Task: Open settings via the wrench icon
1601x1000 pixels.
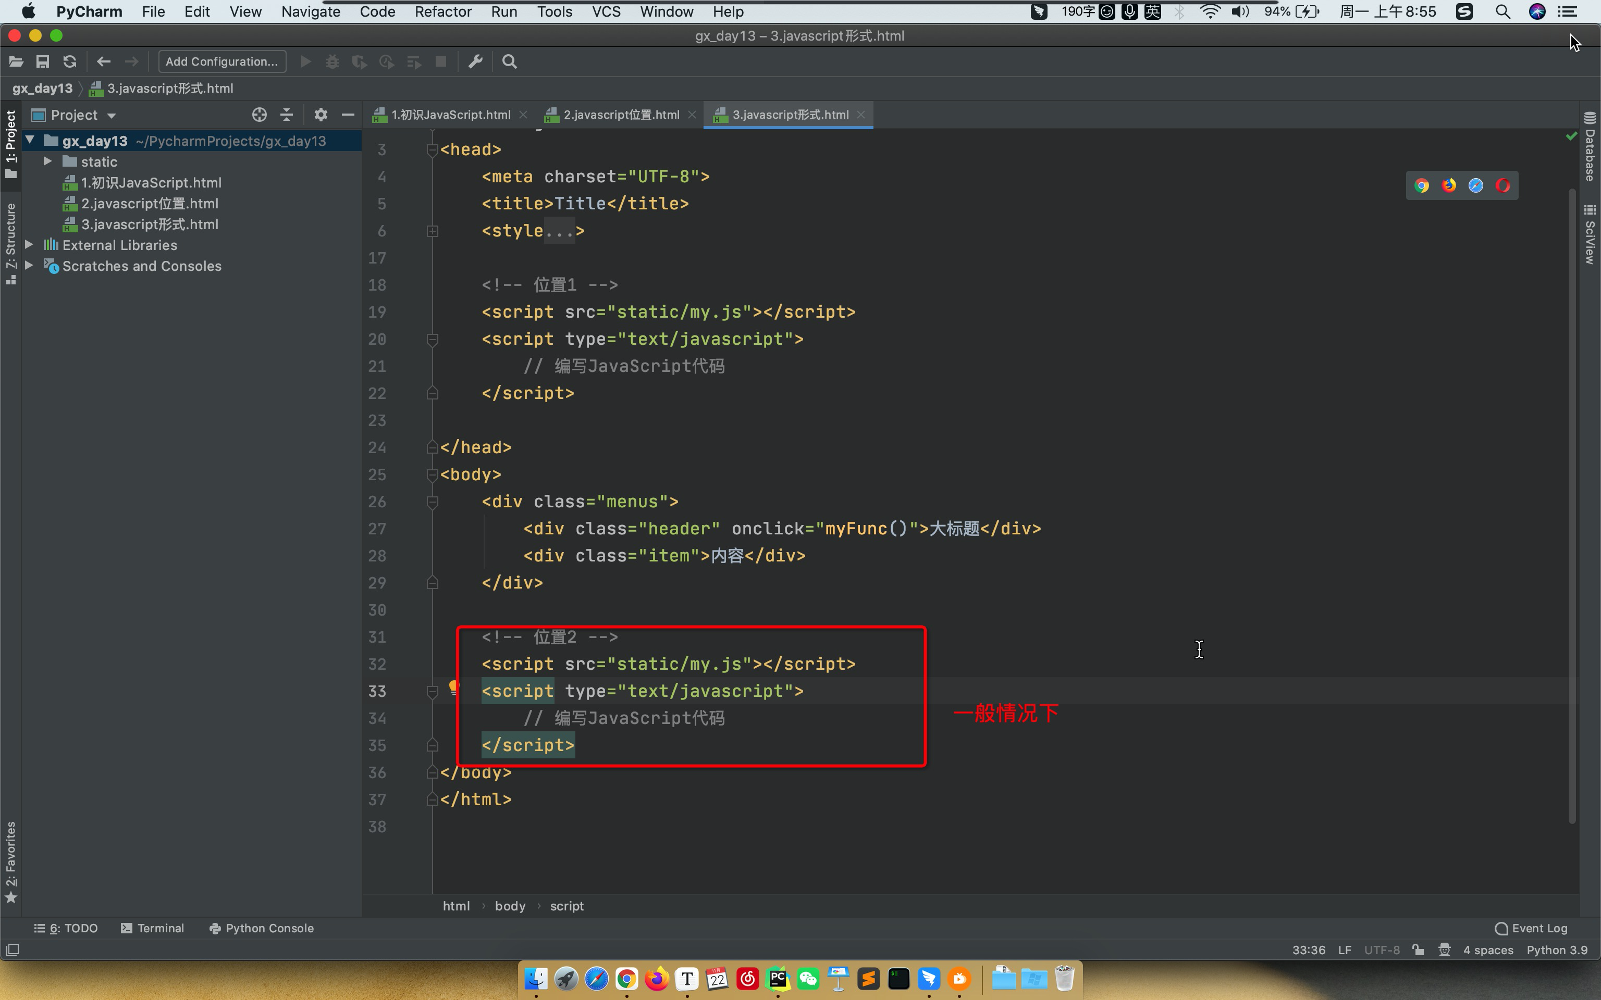Action: click(475, 61)
